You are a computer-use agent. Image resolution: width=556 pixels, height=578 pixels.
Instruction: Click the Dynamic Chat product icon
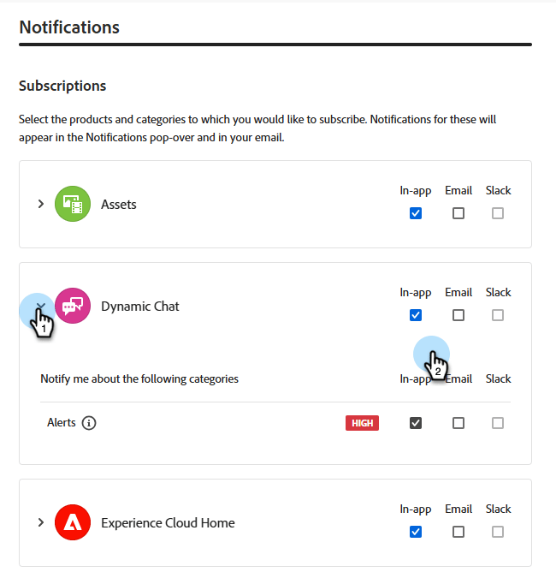[x=73, y=307]
